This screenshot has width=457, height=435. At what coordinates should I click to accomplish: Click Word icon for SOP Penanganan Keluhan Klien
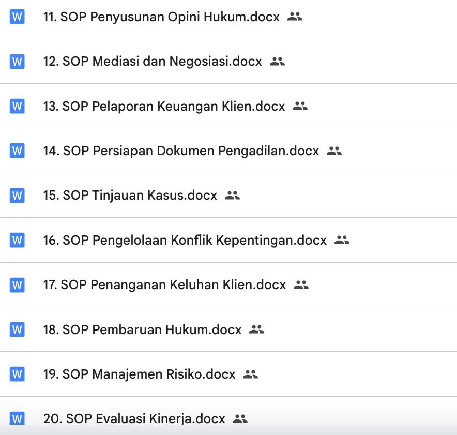coord(17,285)
